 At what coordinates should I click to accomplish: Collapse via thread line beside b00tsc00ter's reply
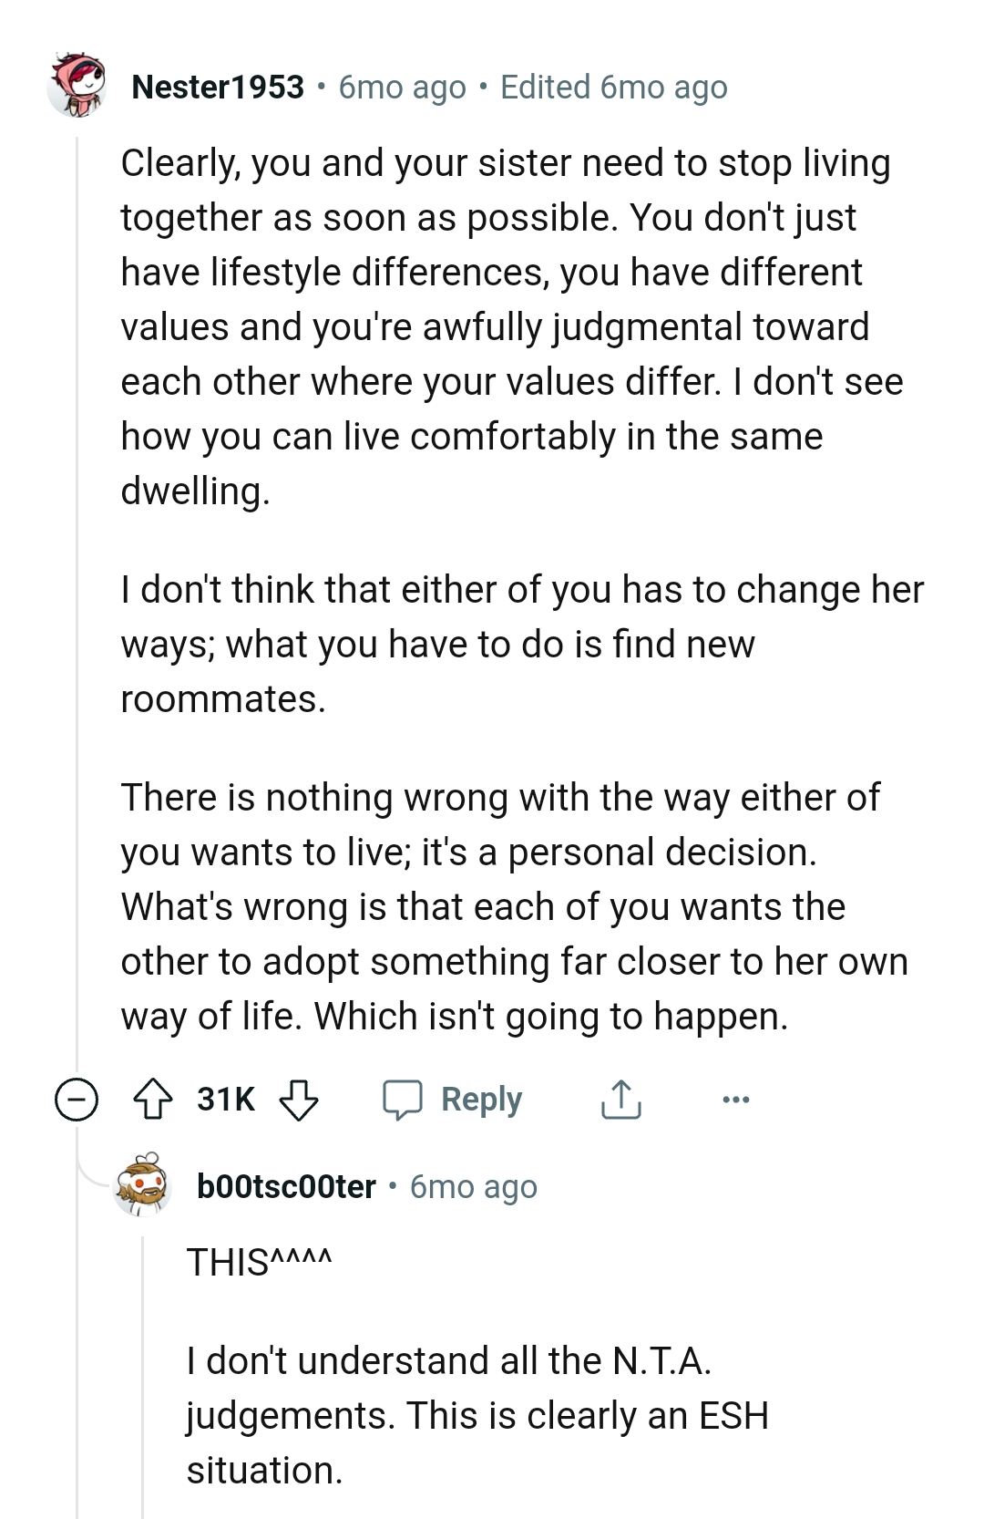coord(143,1368)
